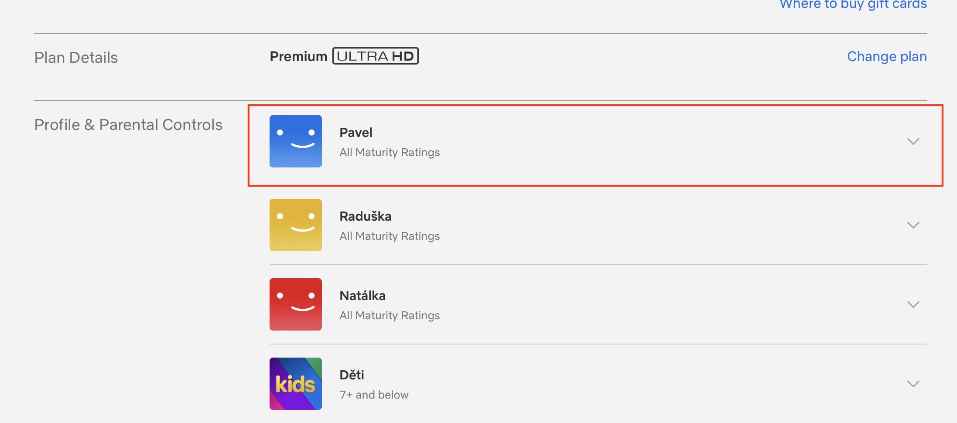Click Natálka's red smiley avatar
The width and height of the screenshot is (957, 423).
pos(295,304)
